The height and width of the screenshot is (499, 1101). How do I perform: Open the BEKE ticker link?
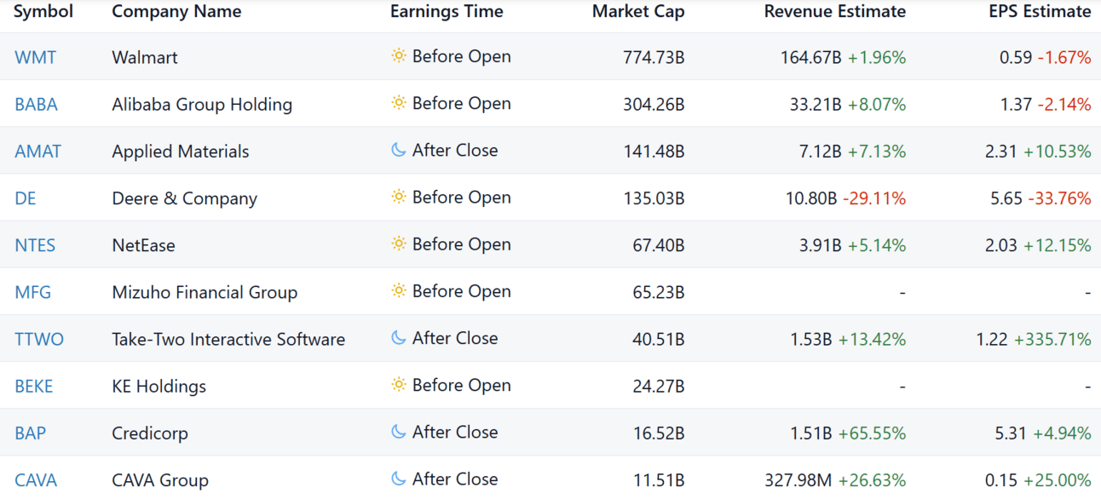34,386
